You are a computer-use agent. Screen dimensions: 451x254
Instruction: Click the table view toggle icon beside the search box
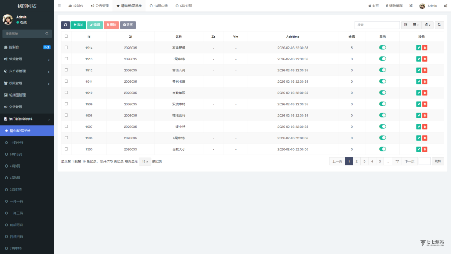point(406,25)
